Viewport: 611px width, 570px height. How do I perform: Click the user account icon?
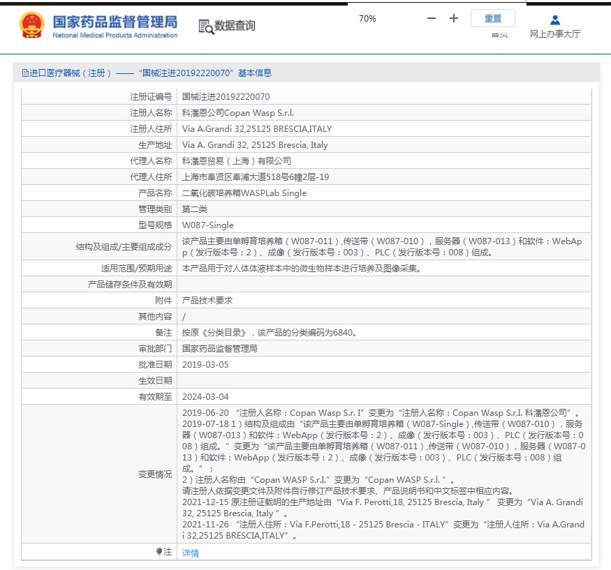tap(555, 20)
